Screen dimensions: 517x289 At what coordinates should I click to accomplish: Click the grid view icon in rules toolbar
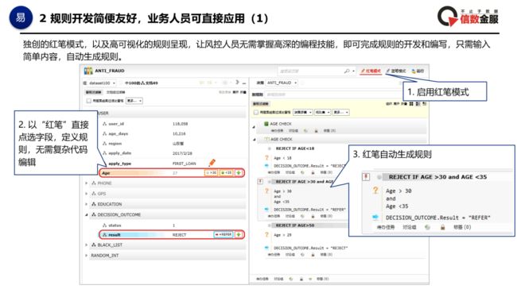pyautogui.click(x=411, y=104)
